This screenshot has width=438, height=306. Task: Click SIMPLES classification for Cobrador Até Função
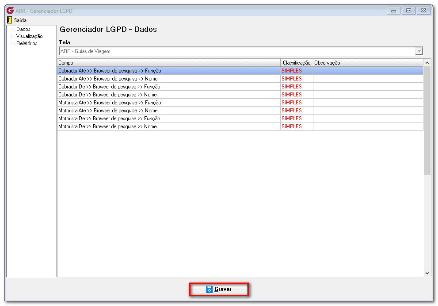(292, 71)
